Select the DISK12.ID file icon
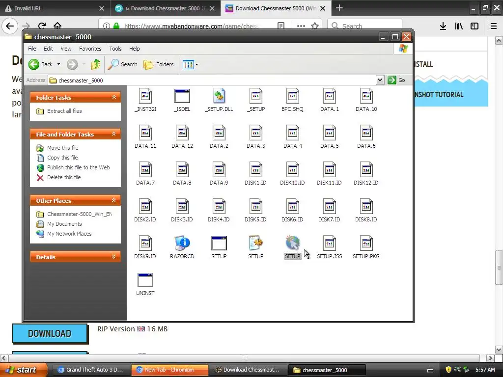503x377 pixels. pos(366,169)
